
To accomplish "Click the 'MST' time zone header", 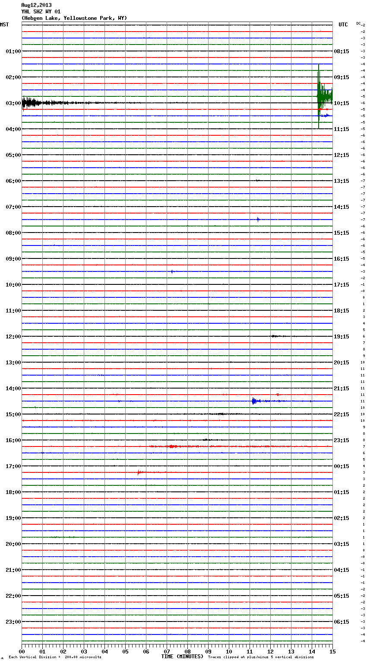I will pyautogui.click(x=4, y=25).
